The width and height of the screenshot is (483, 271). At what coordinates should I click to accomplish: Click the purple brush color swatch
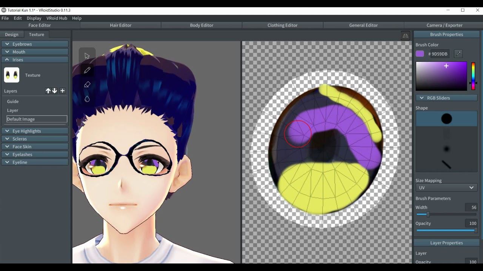420,54
